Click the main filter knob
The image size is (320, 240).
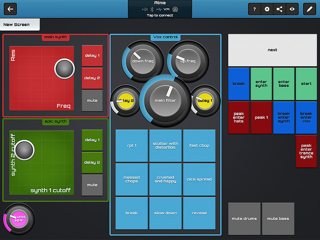[x=166, y=100]
